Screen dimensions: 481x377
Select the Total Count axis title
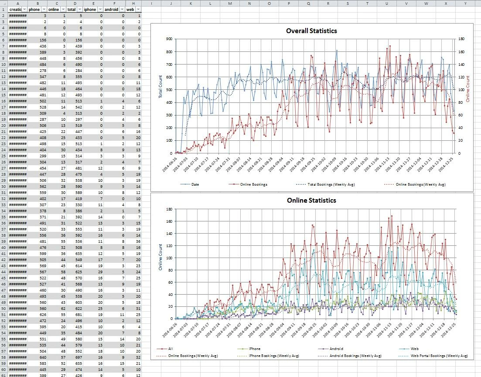click(160, 87)
